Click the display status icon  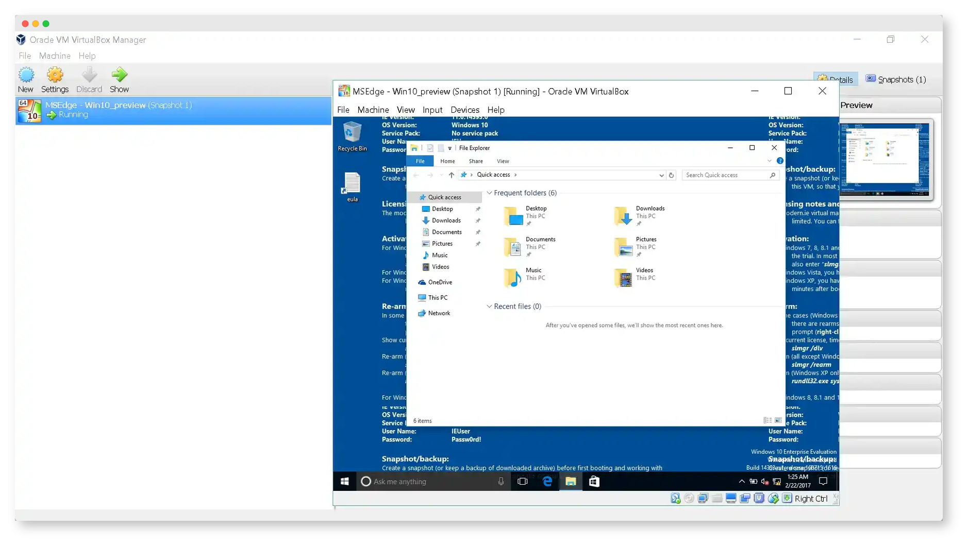click(x=731, y=498)
